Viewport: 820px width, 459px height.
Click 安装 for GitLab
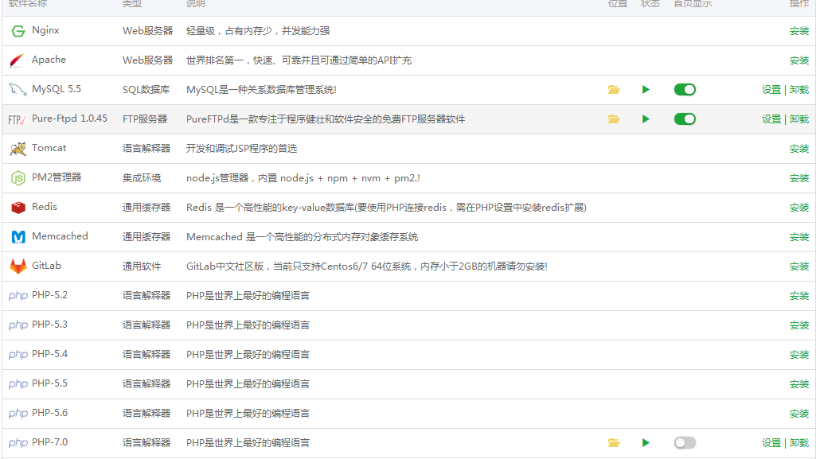[799, 266]
